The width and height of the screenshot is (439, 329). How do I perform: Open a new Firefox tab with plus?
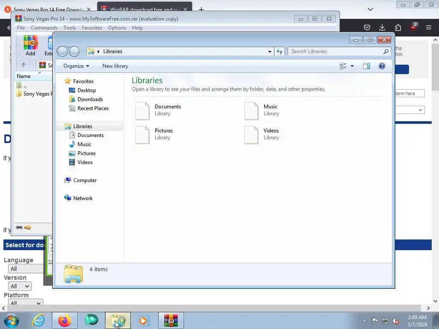(x=201, y=9)
